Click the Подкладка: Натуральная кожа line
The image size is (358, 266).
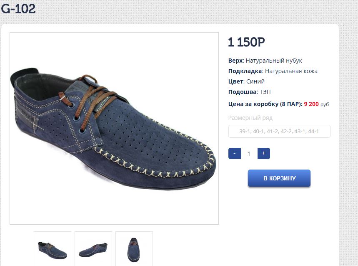tap(273, 71)
